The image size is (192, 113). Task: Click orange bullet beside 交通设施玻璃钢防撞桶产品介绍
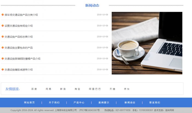2,59
